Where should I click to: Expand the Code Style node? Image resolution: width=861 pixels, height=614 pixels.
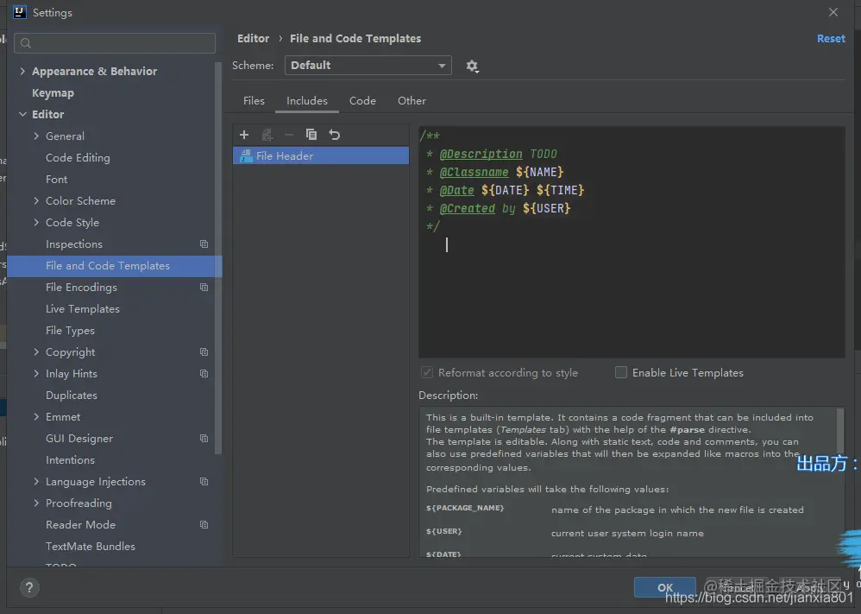(36, 222)
